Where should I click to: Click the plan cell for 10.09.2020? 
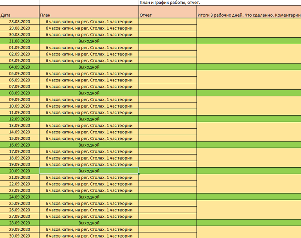(x=89, y=106)
